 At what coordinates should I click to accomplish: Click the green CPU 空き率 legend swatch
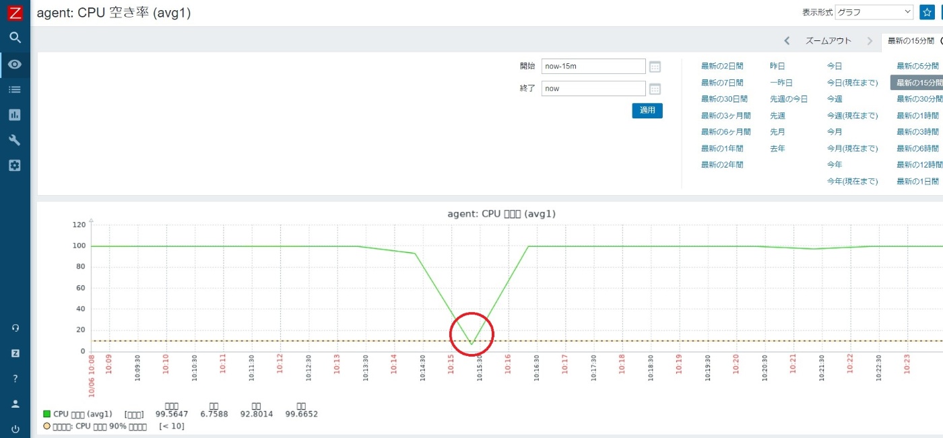[46, 414]
